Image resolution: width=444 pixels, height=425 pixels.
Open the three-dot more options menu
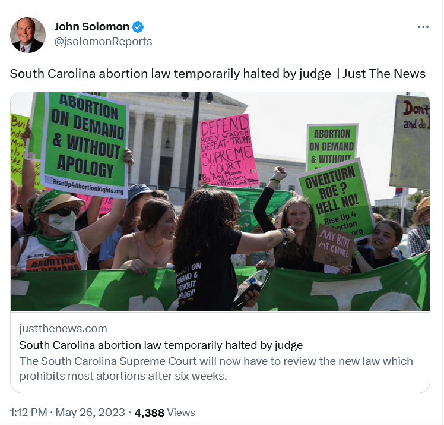423,27
